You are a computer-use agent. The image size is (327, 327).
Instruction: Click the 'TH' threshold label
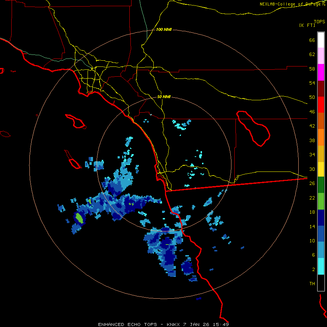[x=312, y=284]
